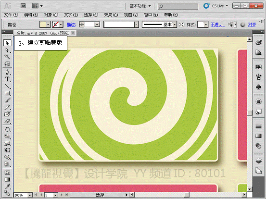
Task: Choose the Magic Wand tool
Action: tap(7, 57)
